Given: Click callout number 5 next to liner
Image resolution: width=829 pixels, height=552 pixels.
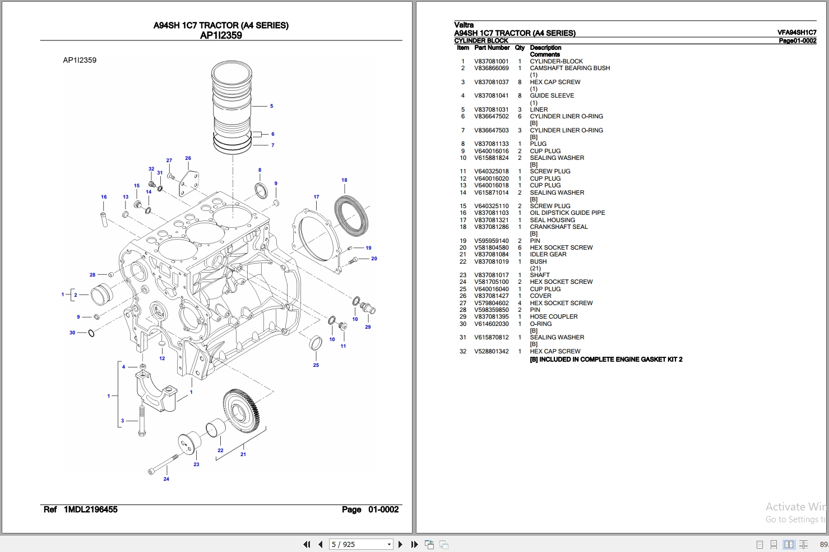Looking at the screenshot, I should click(272, 106).
